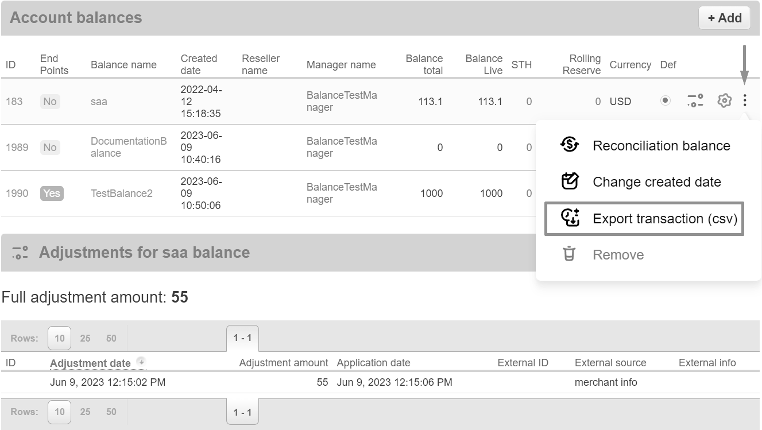762x430 pixels.
Task: Click the + Add button
Action: coord(724,18)
